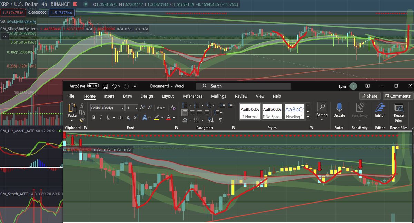The height and width of the screenshot is (223, 414).
Task: Toggle the AutoSave switch in Word
Action: 93,86
